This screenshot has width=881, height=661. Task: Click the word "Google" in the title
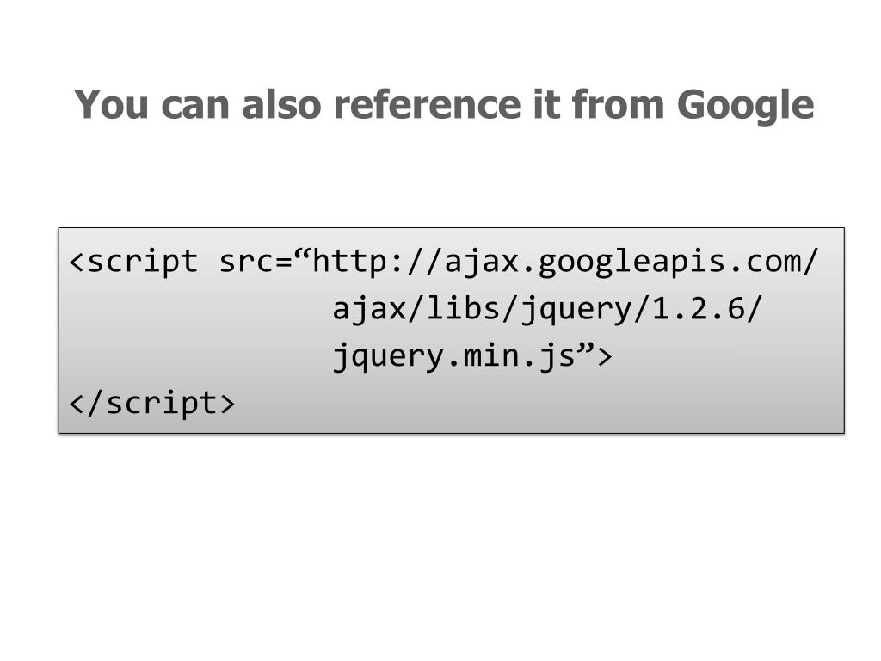click(x=745, y=107)
